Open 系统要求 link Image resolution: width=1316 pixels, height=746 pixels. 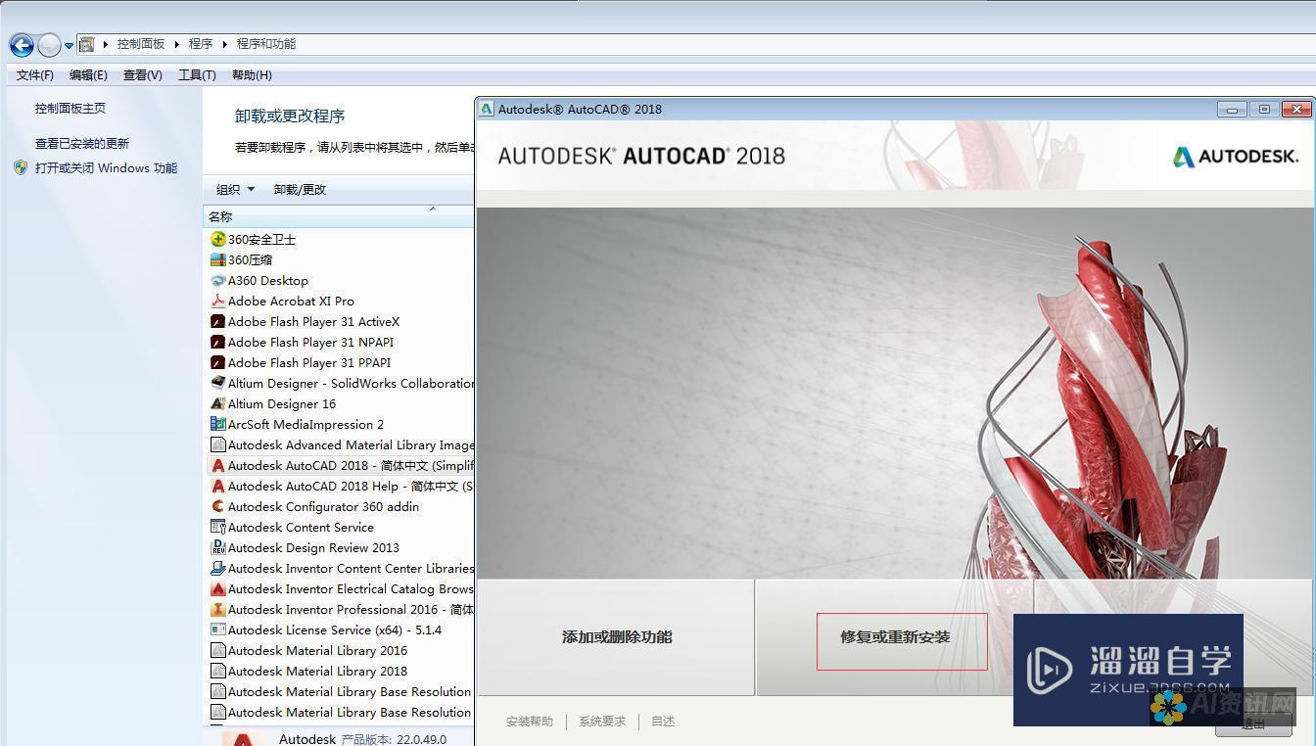[602, 722]
